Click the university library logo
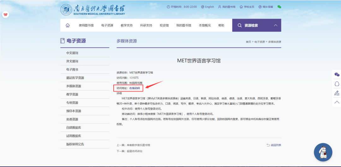Image resolution: width=341 pixels, height=167 pixels. 93,9
